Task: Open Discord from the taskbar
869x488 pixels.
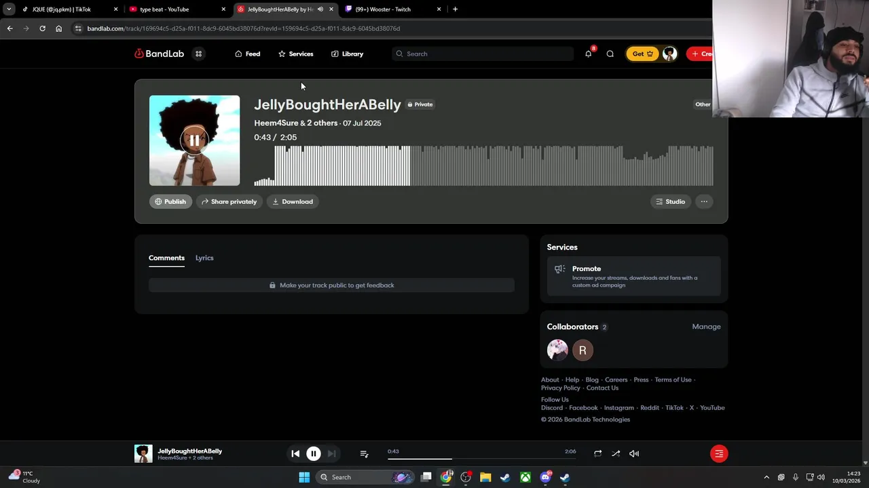Action: (x=545, y=477)
